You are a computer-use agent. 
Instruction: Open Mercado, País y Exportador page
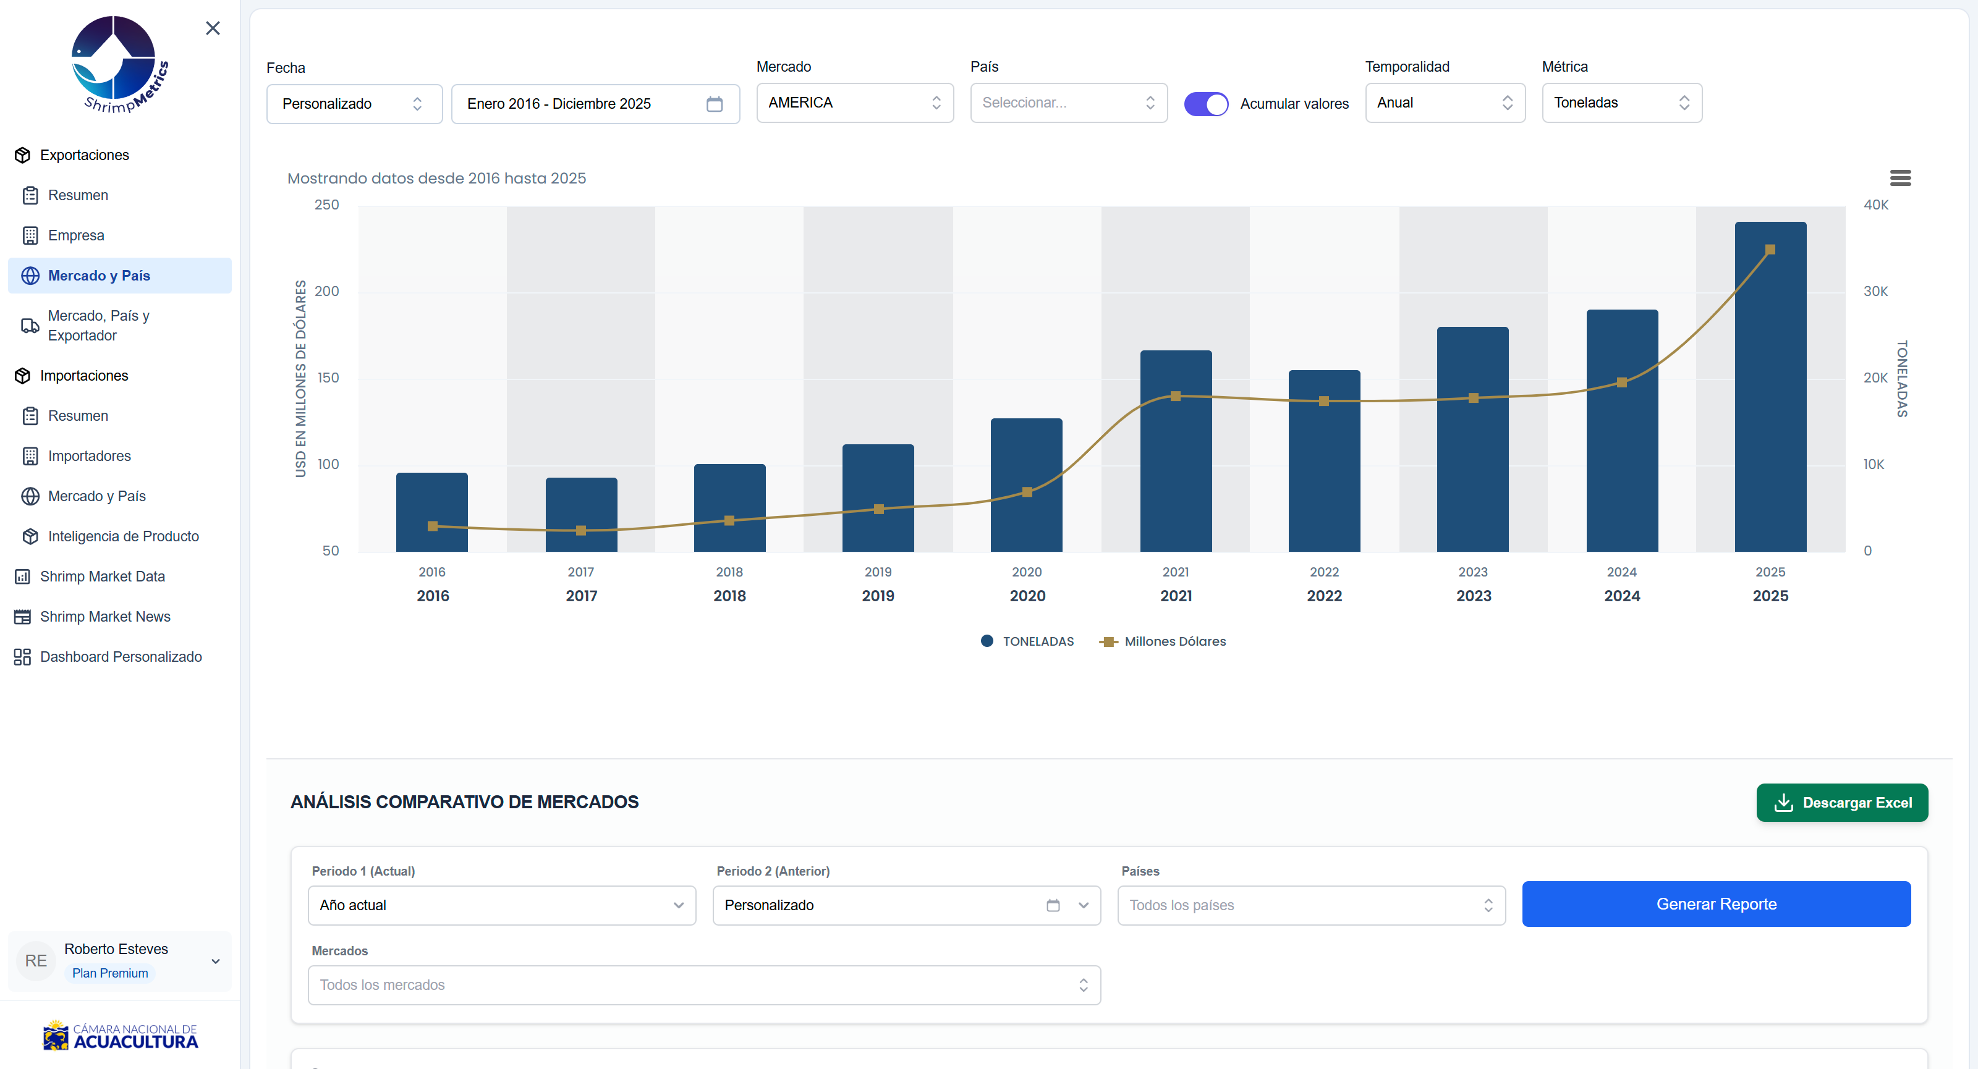pos(120,326)
